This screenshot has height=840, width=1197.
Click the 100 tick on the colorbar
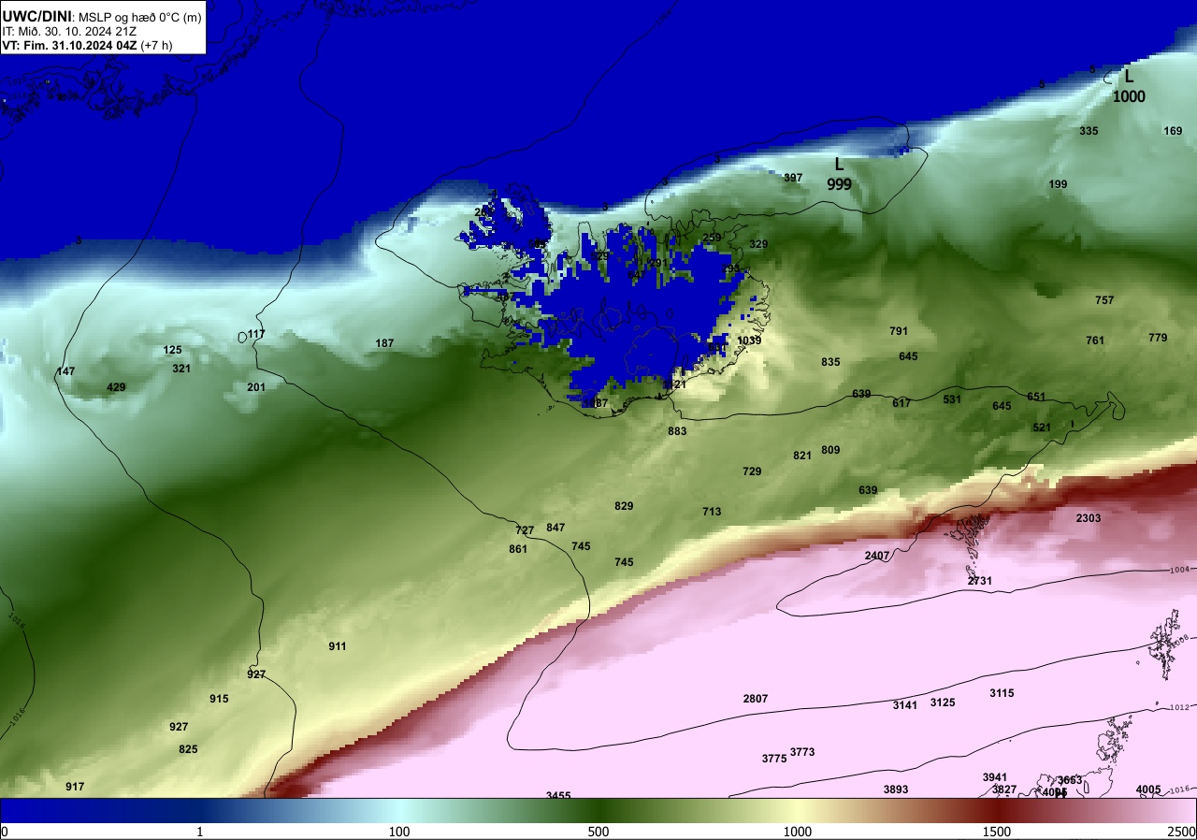point(399,832)
